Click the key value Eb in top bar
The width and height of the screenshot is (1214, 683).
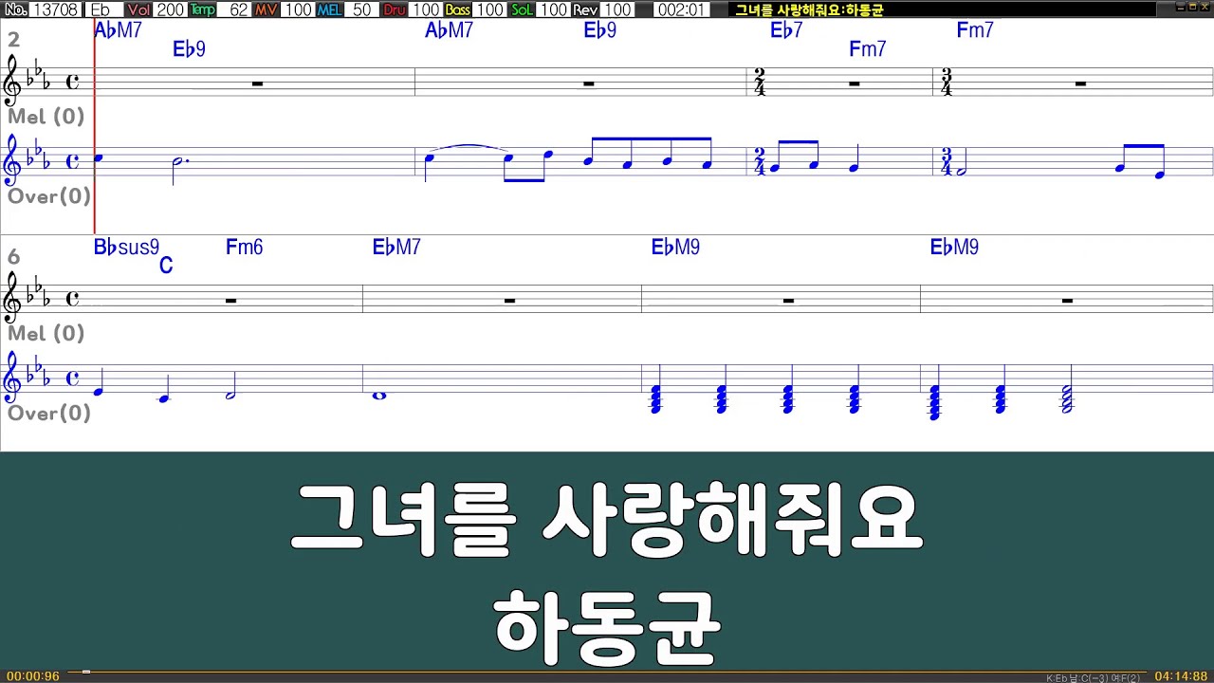click(x=103, y=9)
